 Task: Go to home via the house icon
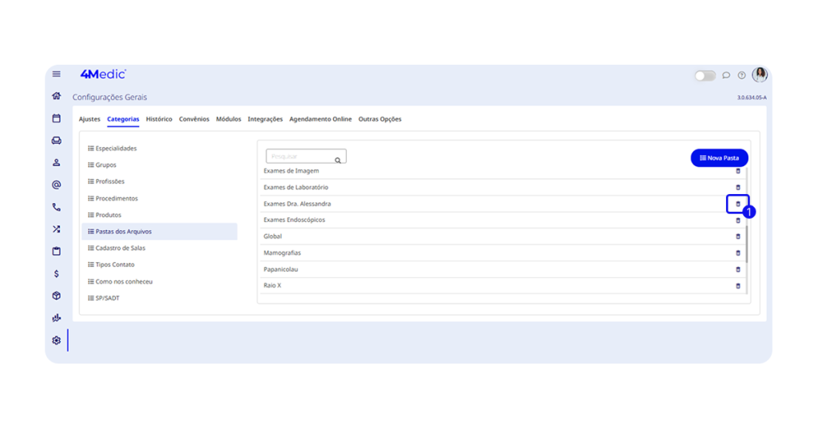[x=56, y=96]
